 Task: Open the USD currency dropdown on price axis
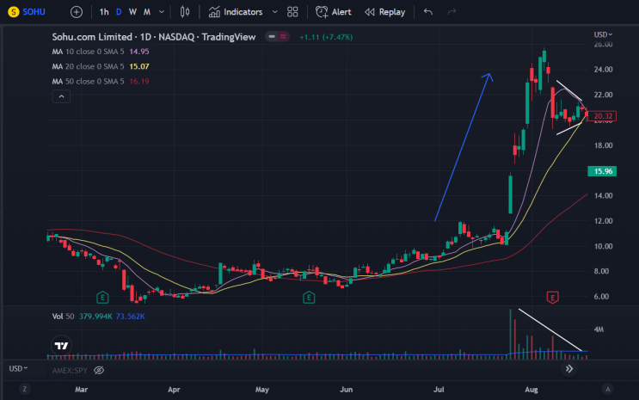tap(603, 34)
